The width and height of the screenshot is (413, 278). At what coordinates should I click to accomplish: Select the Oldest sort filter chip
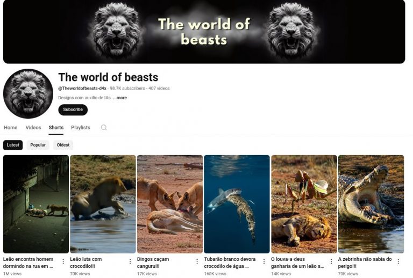tap(63, 145)
